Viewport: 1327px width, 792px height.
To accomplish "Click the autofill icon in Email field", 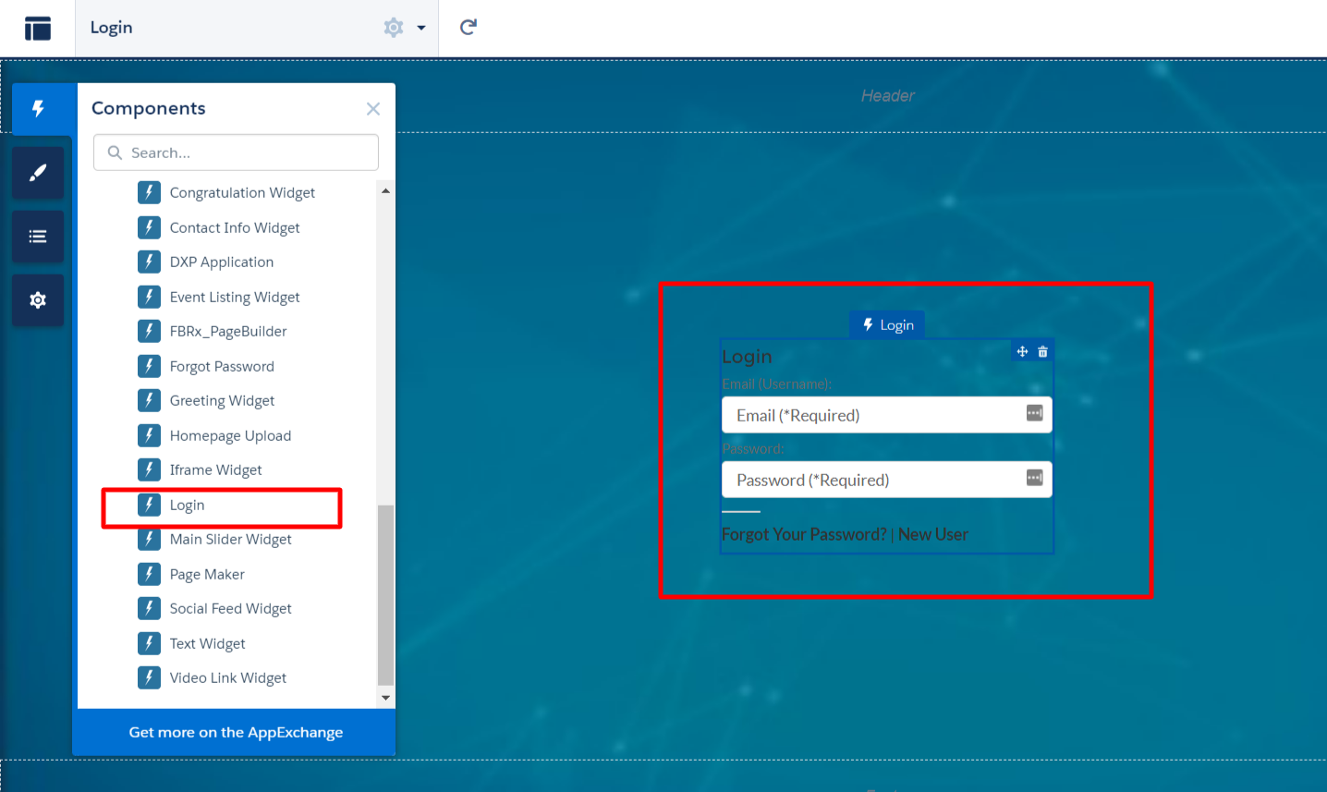I will coord(1034,413).
